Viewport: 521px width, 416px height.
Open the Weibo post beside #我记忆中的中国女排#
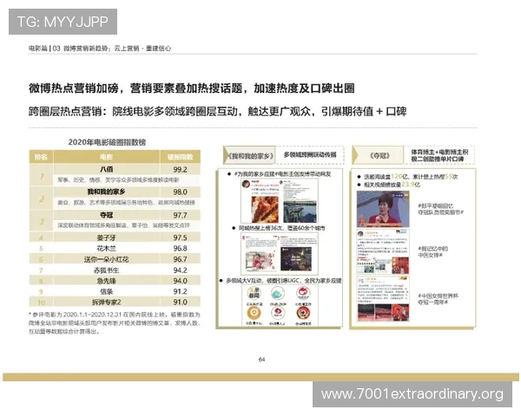click(x=383, y=252)
